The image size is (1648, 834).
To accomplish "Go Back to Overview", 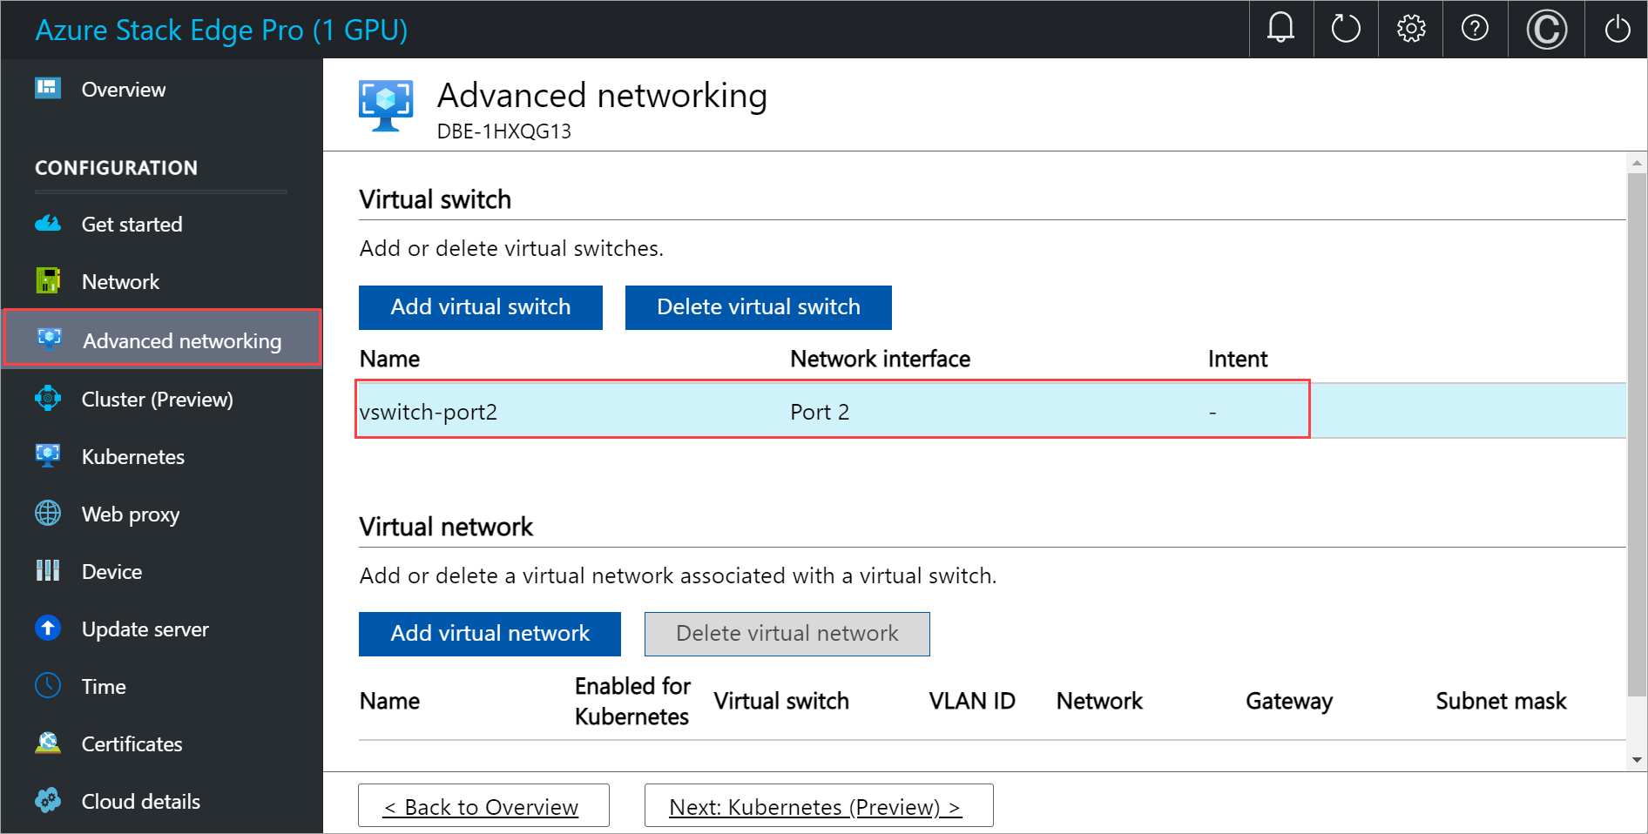I will (483, 805).
